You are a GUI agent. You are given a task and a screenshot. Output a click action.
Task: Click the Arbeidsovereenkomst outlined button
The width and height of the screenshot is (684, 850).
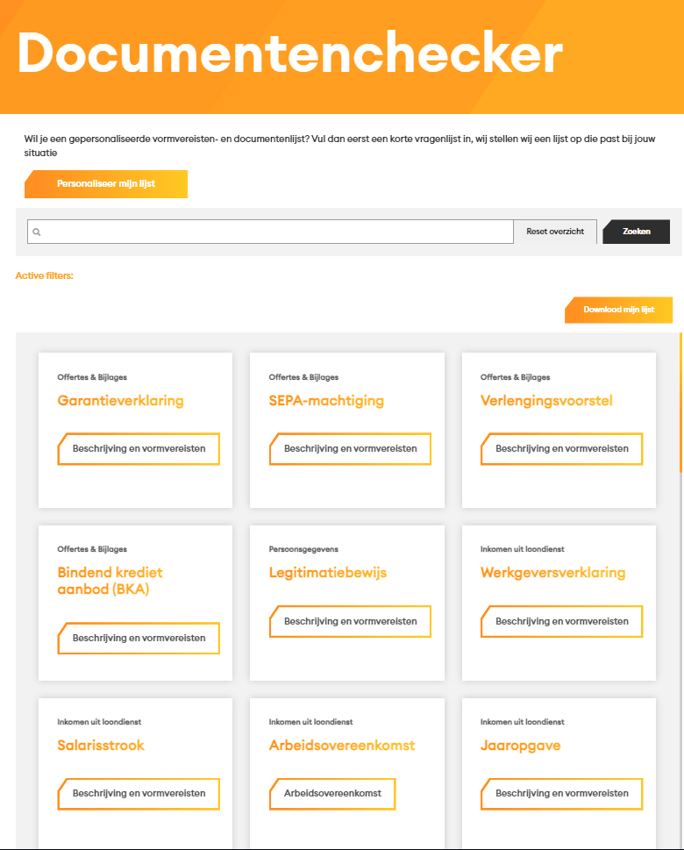tap(332, 793)
